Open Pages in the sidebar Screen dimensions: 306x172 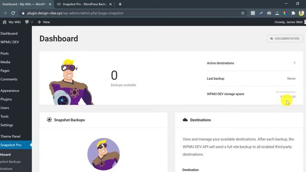pyautogui.click(x=5, y=70)
